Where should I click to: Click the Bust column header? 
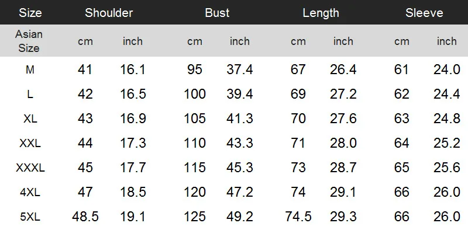pyautogui.click(x=217, y=13)
